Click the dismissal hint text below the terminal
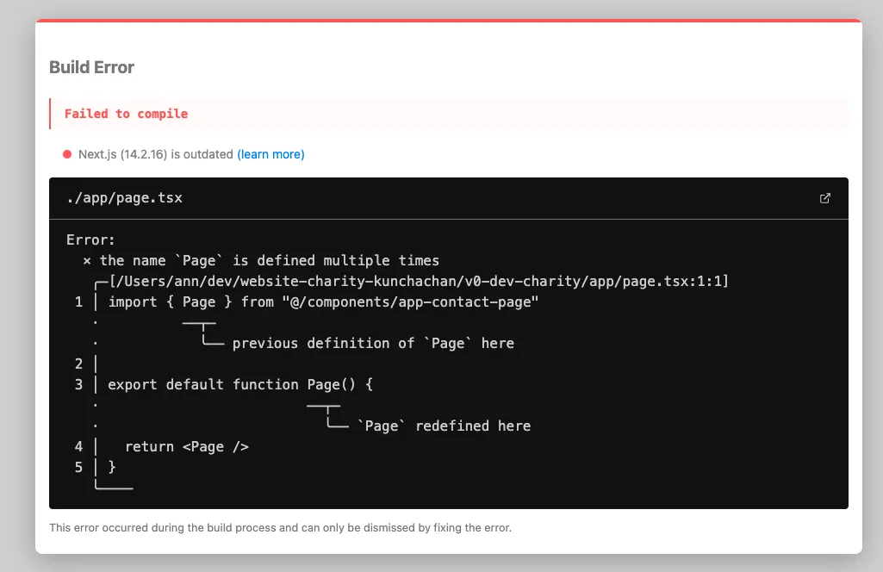 pyautogui.click(x=280, y=527)
